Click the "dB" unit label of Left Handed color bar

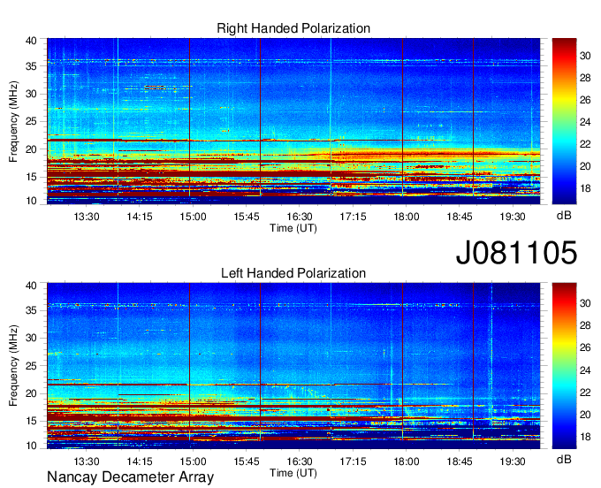(x=564, y=459)
